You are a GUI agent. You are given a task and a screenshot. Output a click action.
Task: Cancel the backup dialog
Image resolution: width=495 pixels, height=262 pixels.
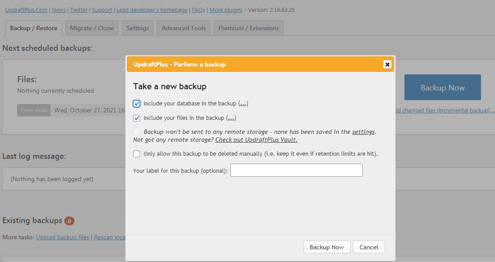pos(369,247)
